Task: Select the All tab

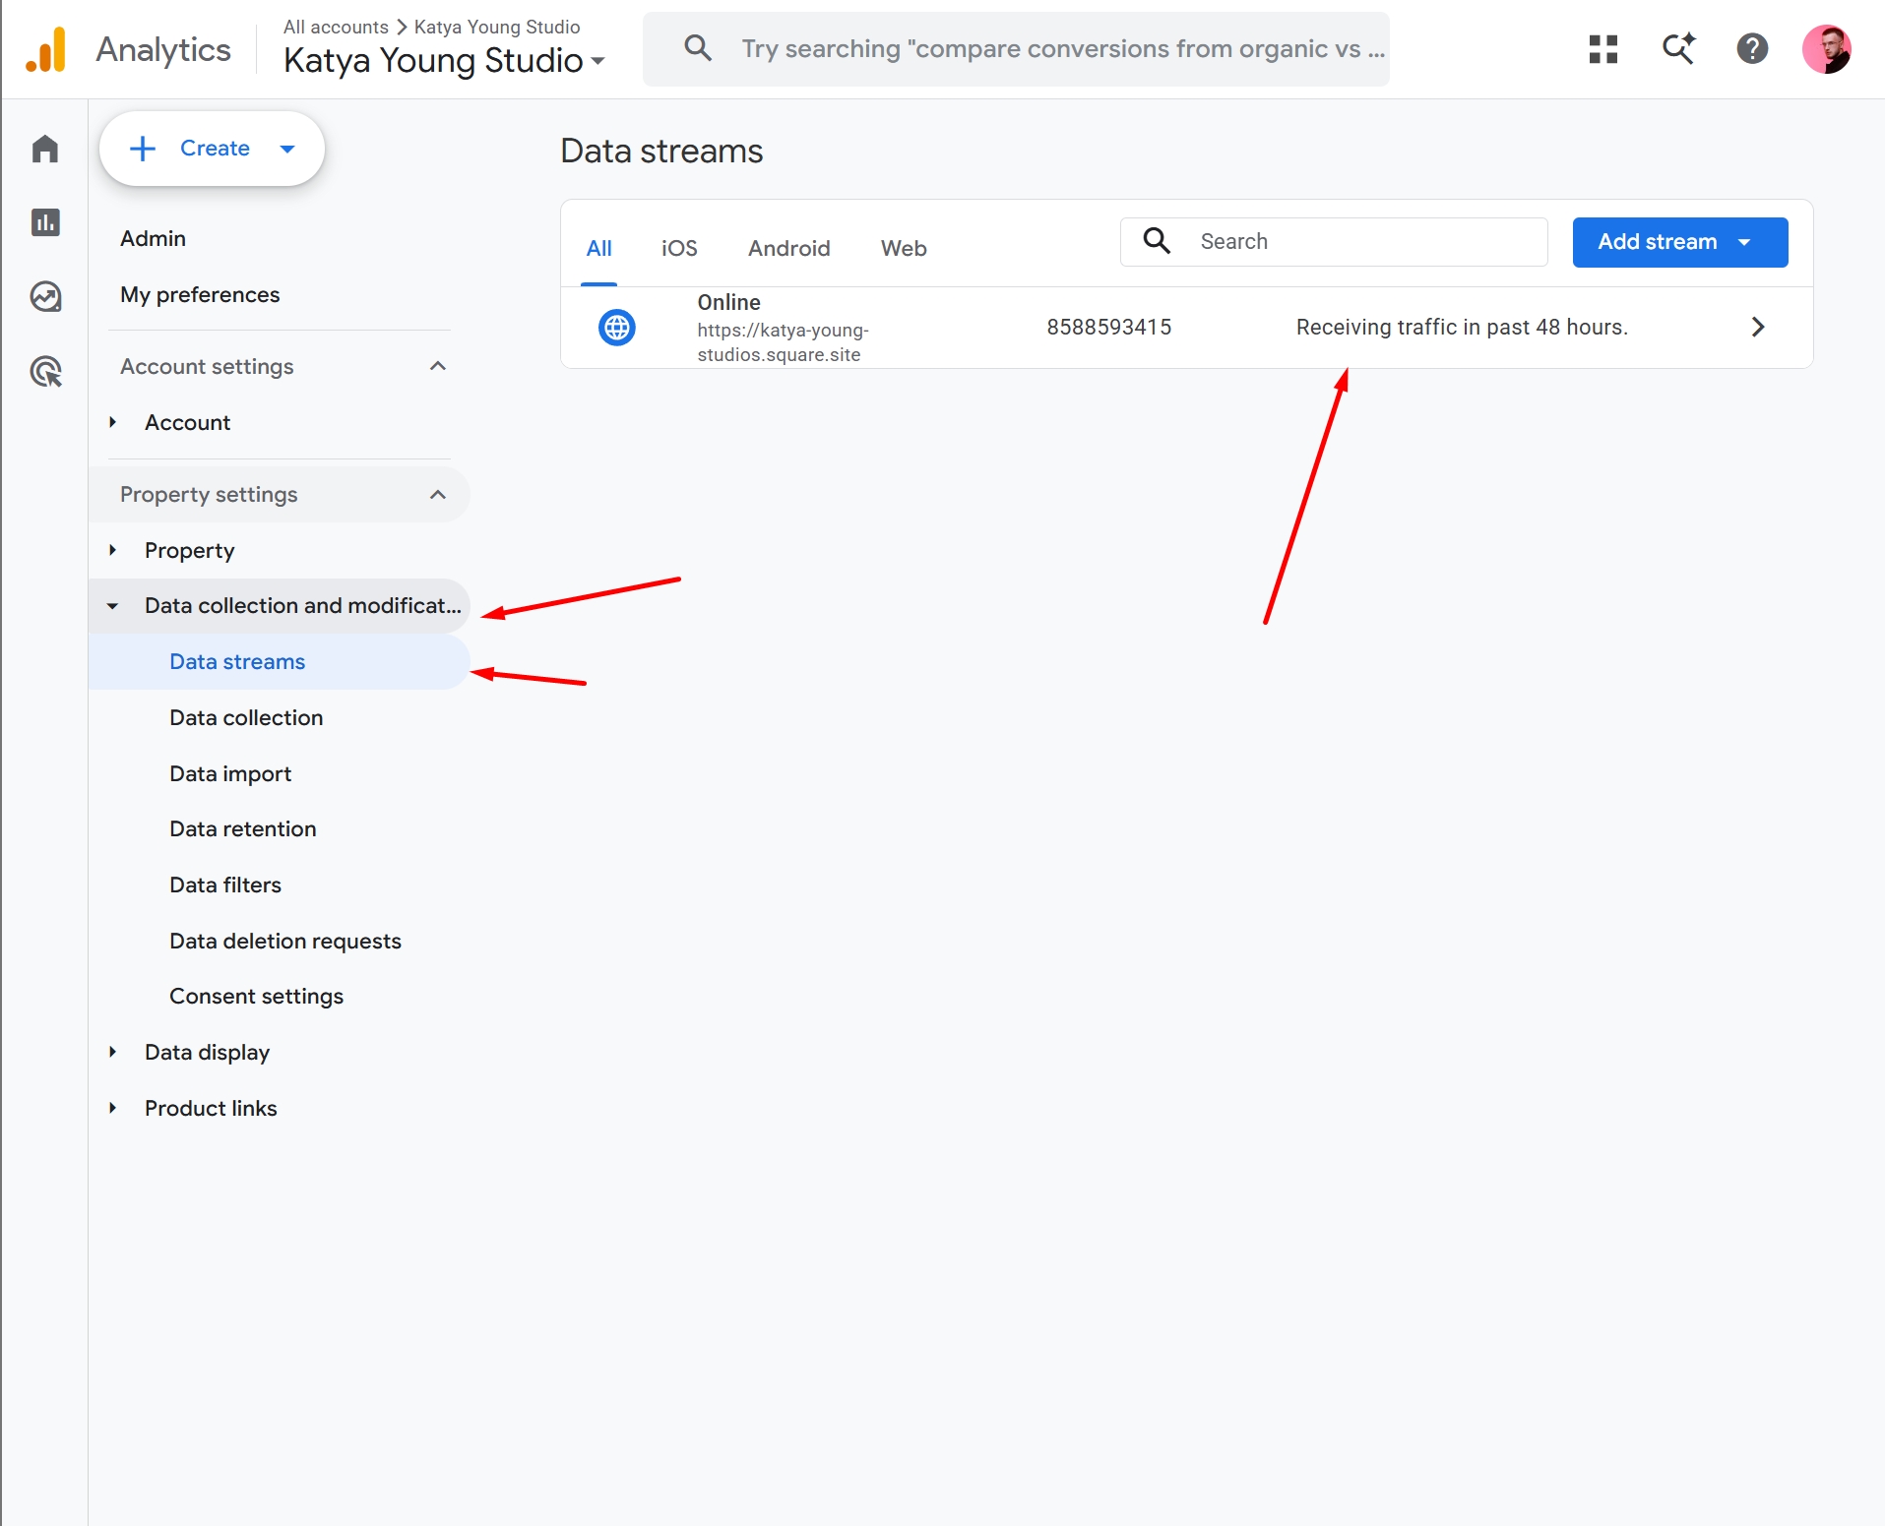Action: click(x=598, y=248)
